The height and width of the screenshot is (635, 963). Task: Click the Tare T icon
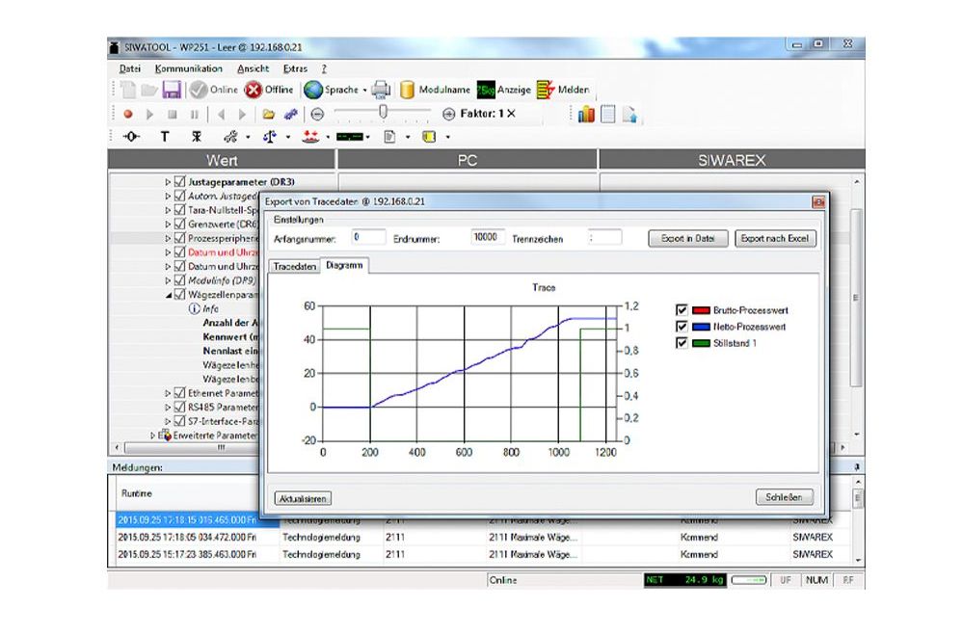tap(164, 136)
